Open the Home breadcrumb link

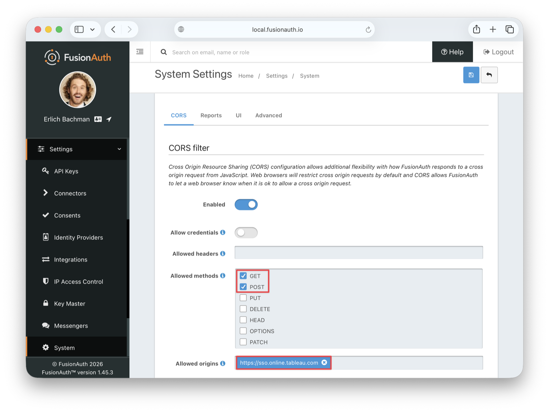pyautogui.click(x=246, y=76)
